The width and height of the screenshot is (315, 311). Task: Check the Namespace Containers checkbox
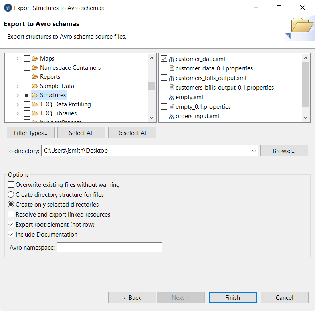pos(27,68)
